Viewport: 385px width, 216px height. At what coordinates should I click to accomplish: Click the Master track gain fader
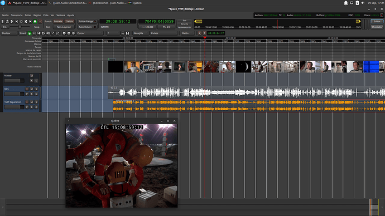click(15, 81)
